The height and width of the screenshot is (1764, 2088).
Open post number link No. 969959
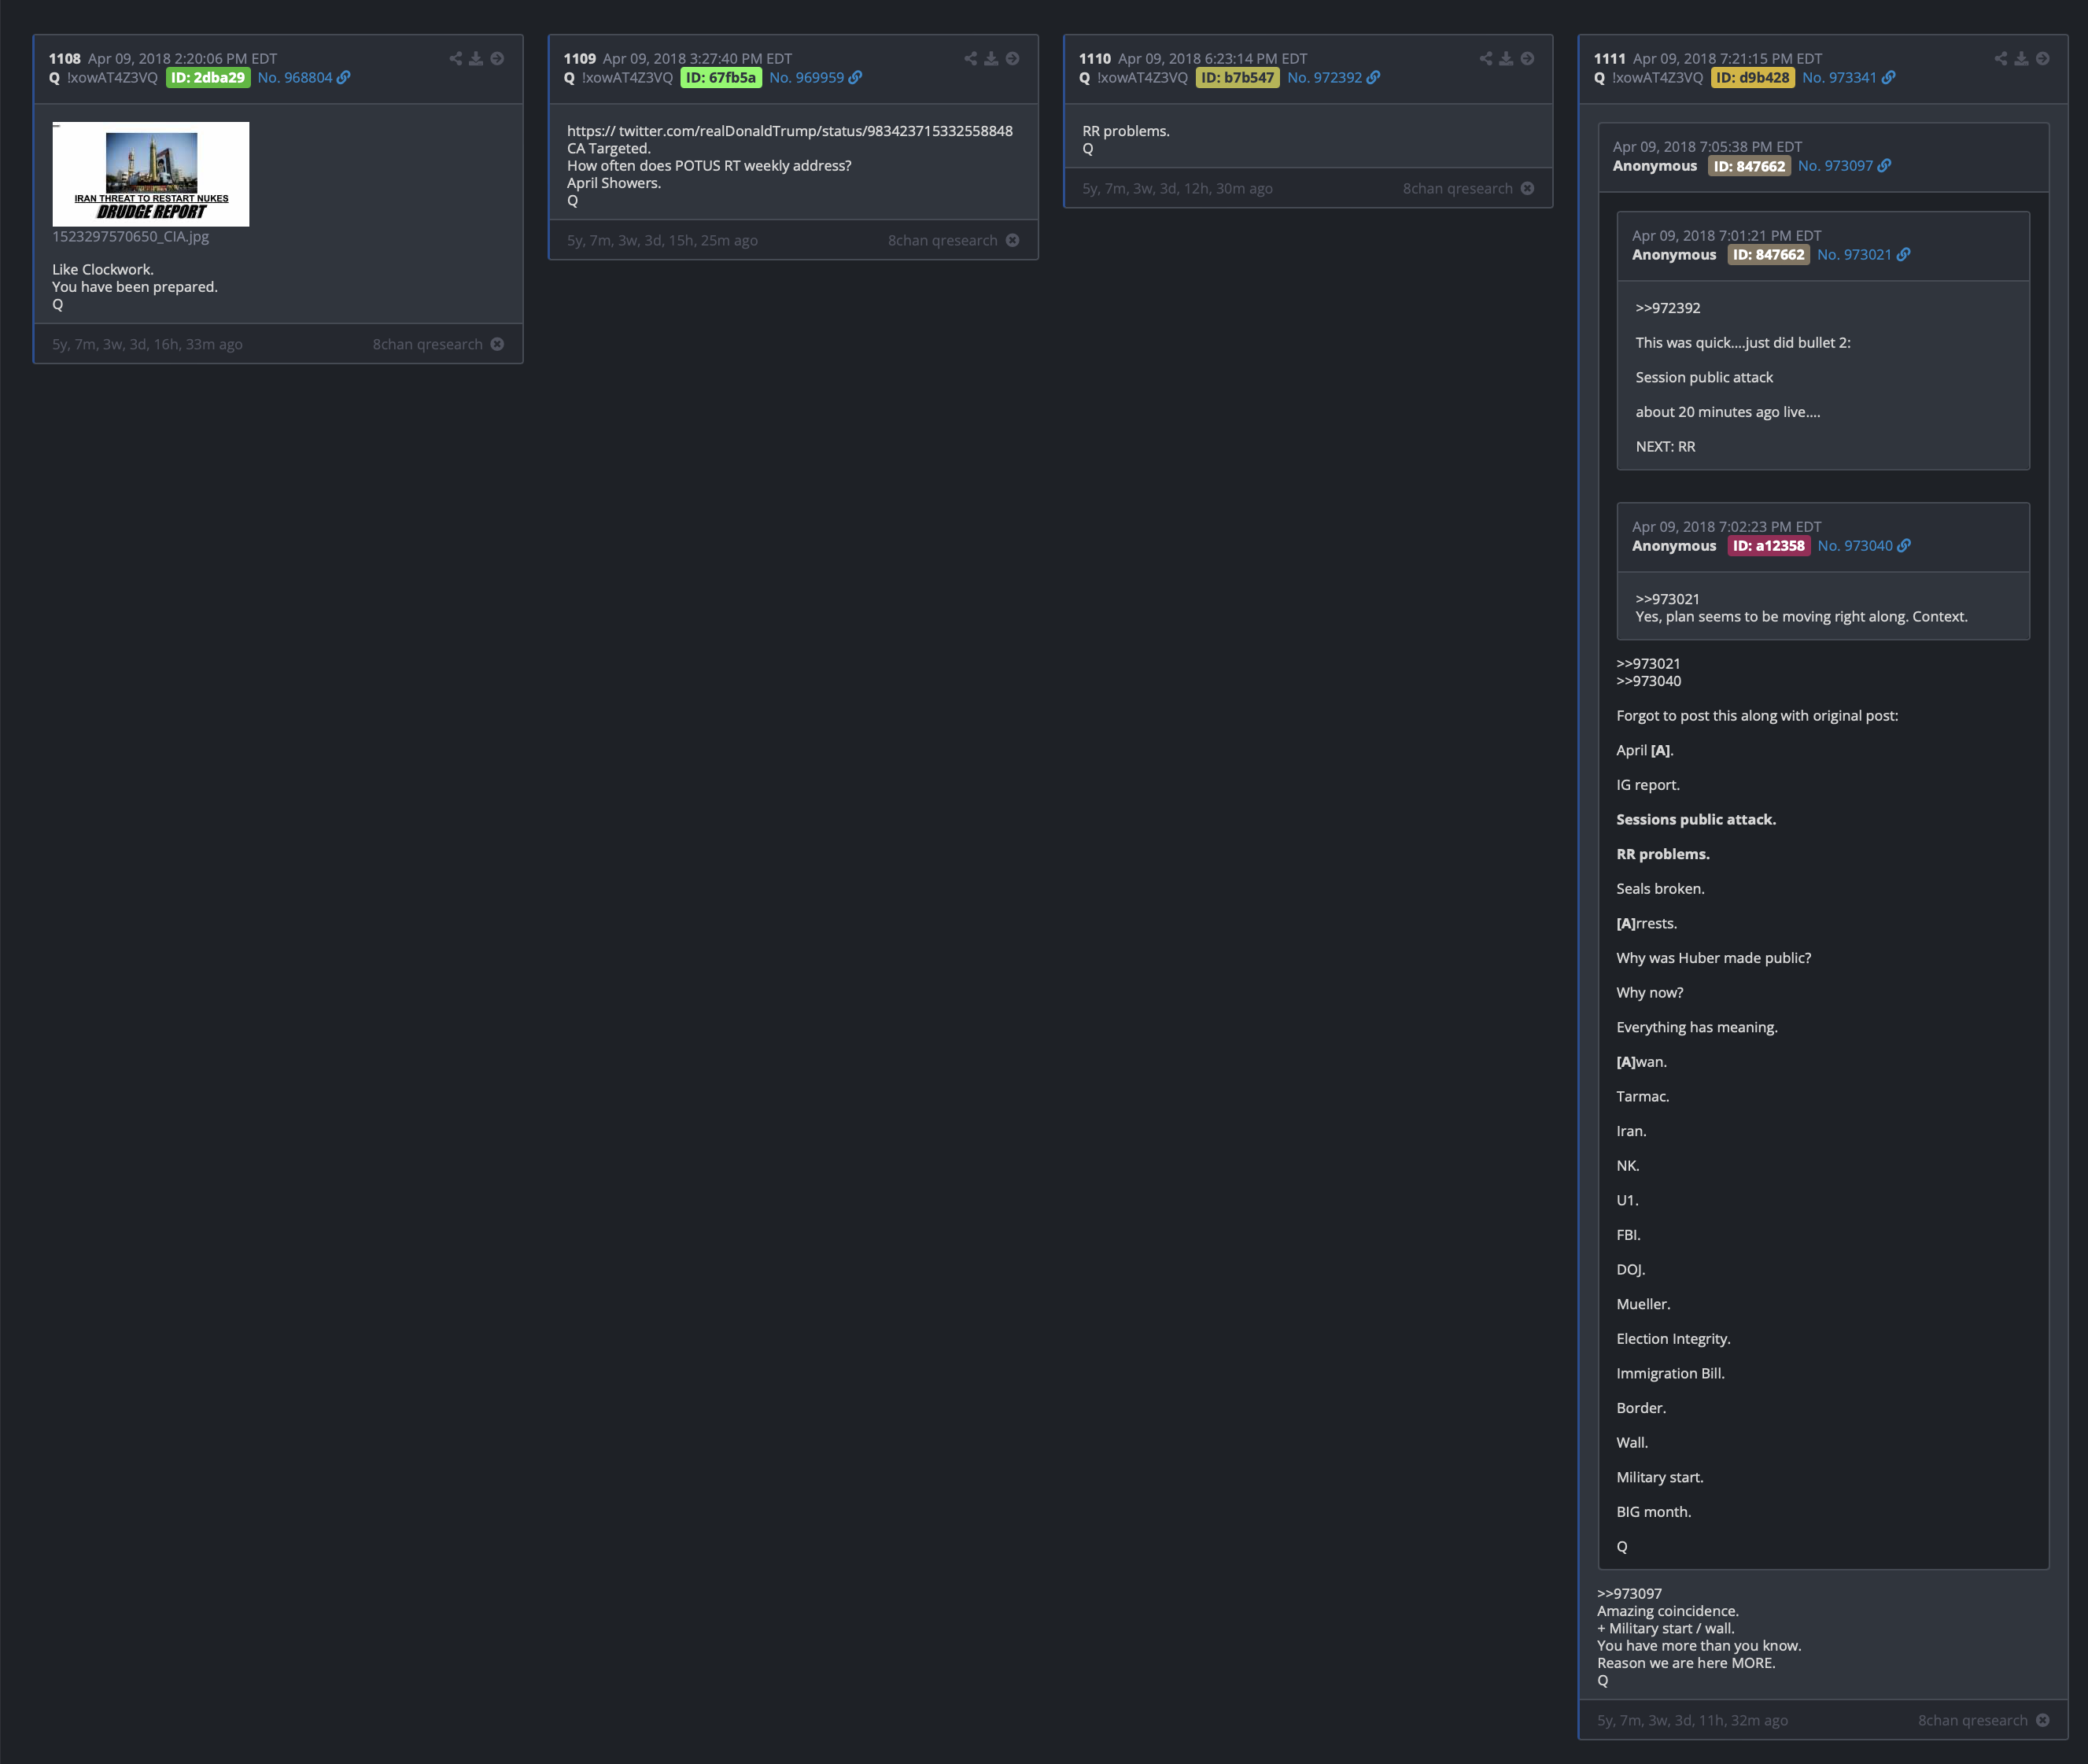coord(807,78)
